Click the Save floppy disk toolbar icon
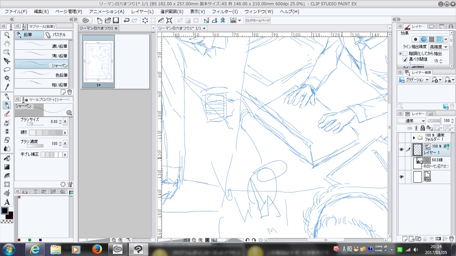This screenshot has width=456, height=256. (116, 20)
